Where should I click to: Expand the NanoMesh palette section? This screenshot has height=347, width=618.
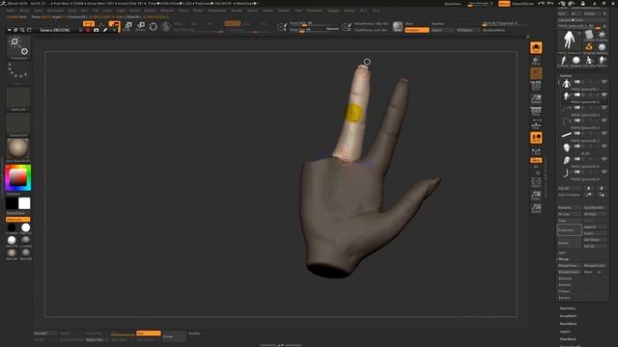[x=568, y=324]
